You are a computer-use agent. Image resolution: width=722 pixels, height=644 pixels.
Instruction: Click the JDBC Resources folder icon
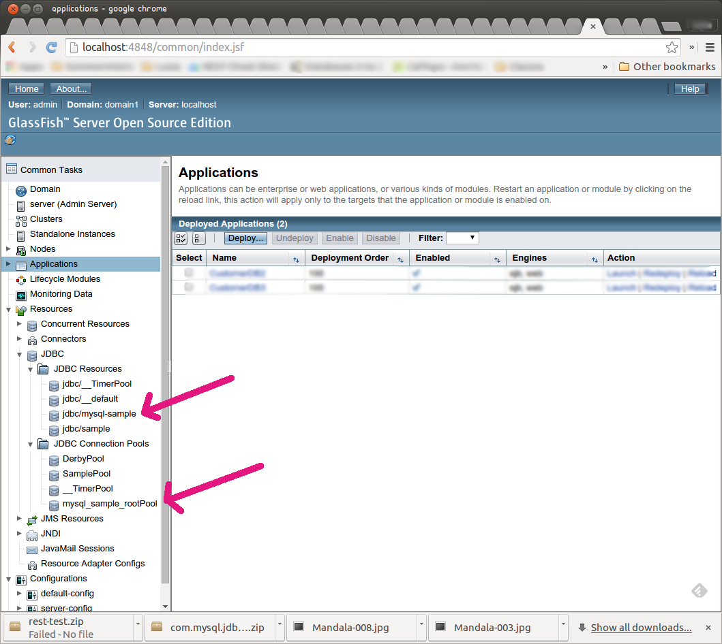[x=43, y=369]
